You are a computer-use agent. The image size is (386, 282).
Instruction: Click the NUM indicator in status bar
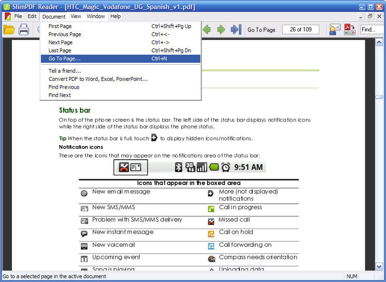pos(352,276)
